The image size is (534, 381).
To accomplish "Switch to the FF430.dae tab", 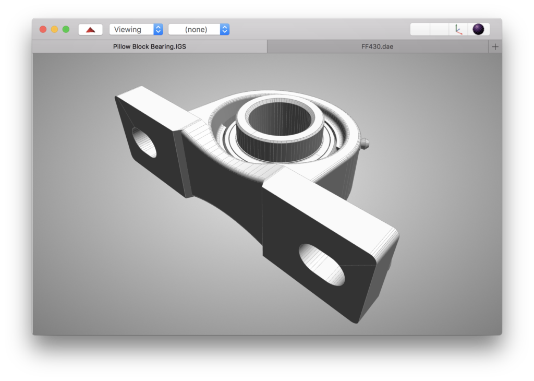I will click(377, 46).
